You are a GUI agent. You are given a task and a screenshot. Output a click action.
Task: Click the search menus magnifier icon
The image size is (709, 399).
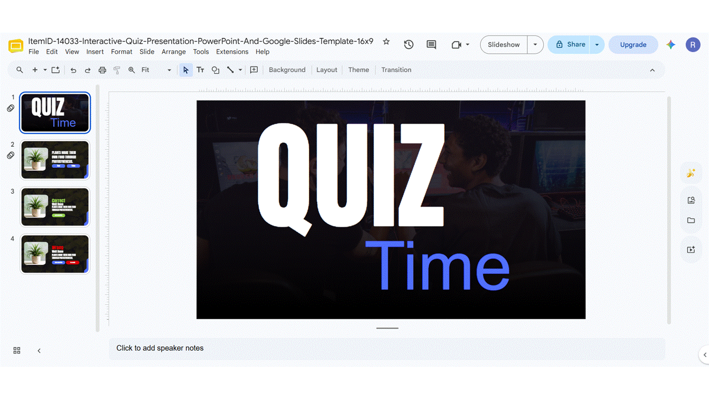pyautogui.click(x=20, y=70)
